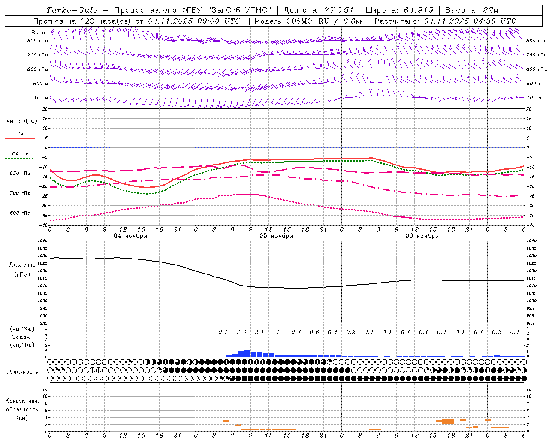Click the 'Тем-ра(°C)' temperature panel label
The image size is (549, 439).
[20, 121]
